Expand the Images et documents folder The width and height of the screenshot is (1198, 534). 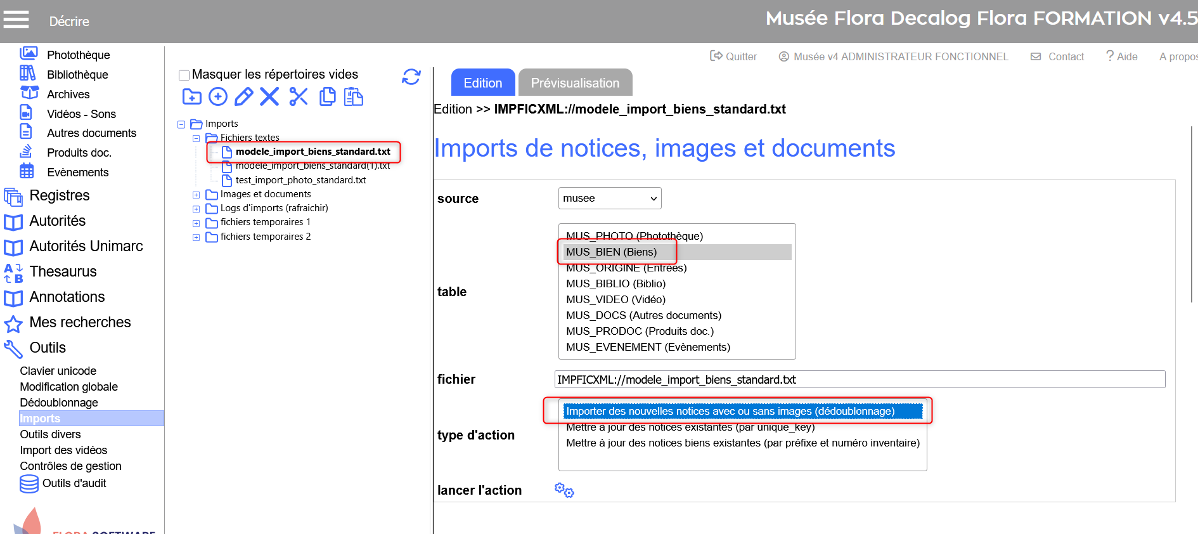[196, 195]
